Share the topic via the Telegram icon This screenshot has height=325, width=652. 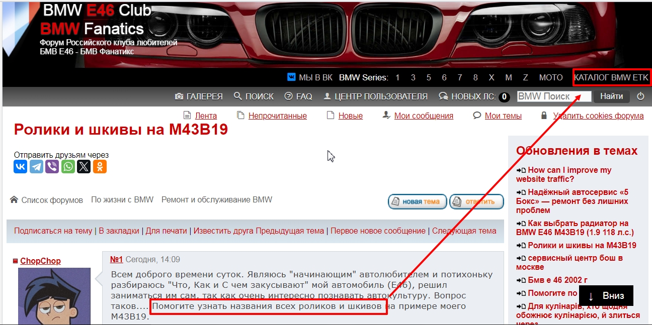(x=36, y=166)
